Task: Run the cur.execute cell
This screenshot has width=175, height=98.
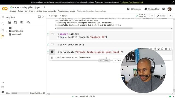Action: (52, 52)
